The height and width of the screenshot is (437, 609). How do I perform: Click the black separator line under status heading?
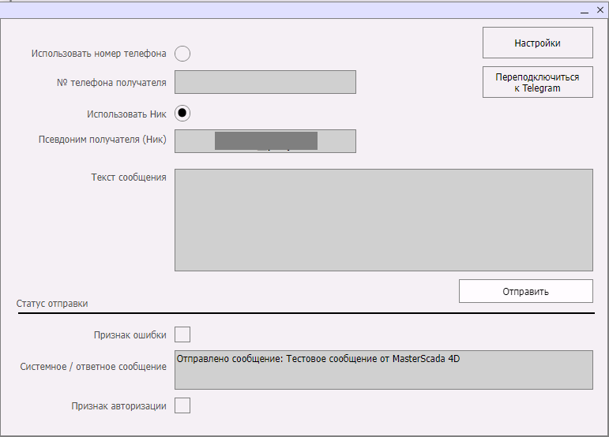(x=304, y=313)
